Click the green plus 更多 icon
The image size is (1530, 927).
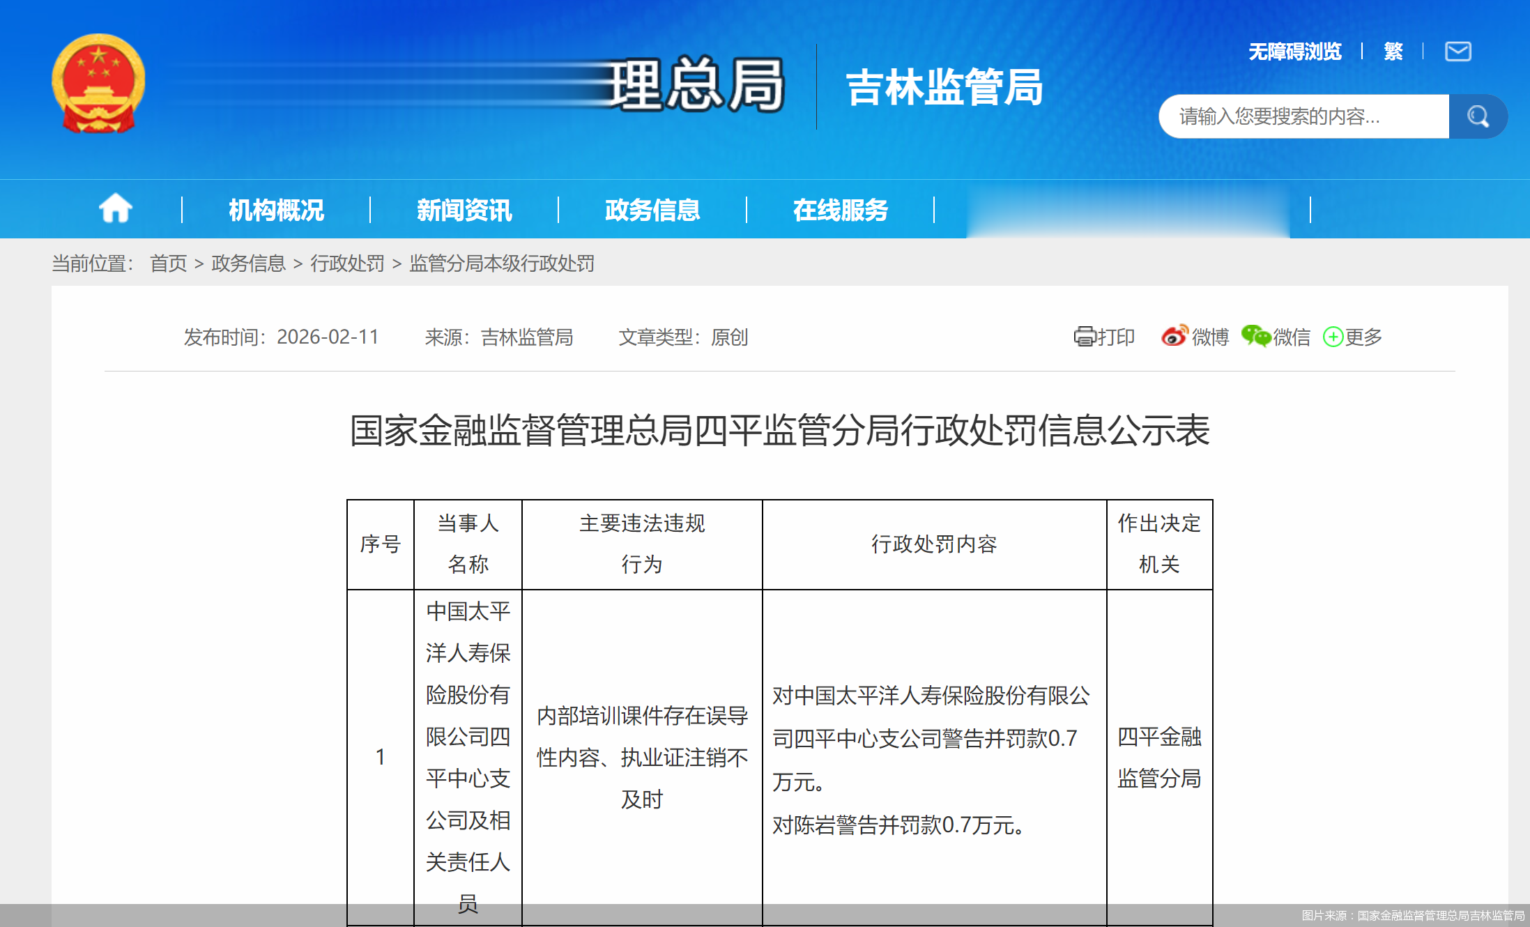click(x=1333, y=337)
